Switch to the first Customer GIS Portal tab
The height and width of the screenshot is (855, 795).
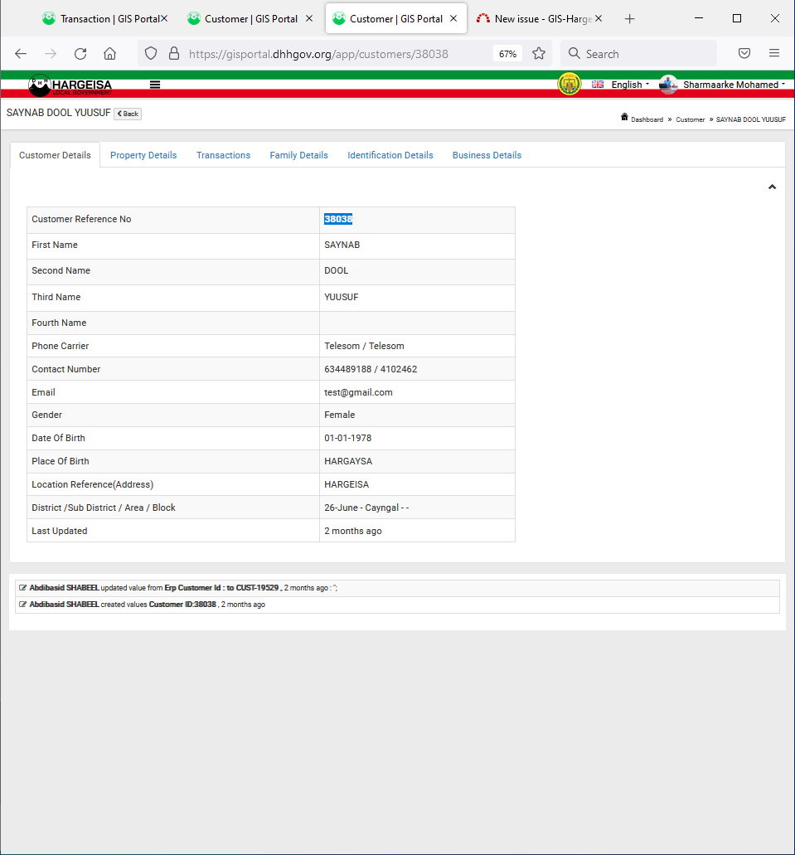click(251, 19)
